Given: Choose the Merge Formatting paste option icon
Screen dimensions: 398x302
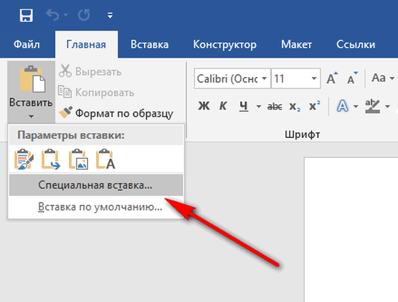Looking at the screenshot, I should pyautogui.click(x=51, y=159).
